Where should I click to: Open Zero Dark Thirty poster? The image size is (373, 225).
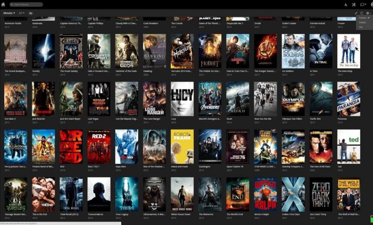tap(321, 194)
